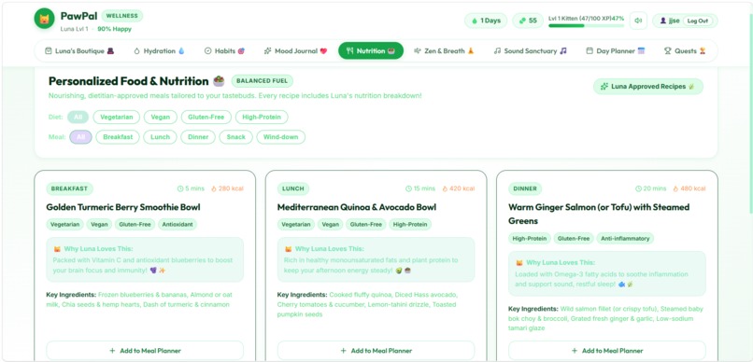The height and width of the screenshot is (362, 753).
Task: Click the sparkle icon in Luna Approved Recipes
Action: (x=604, y=87)
